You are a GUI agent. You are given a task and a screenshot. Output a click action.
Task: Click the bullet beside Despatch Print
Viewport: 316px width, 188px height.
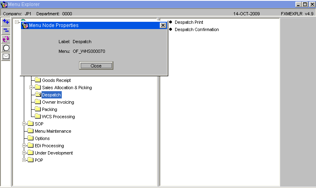[x=171, y=22]
